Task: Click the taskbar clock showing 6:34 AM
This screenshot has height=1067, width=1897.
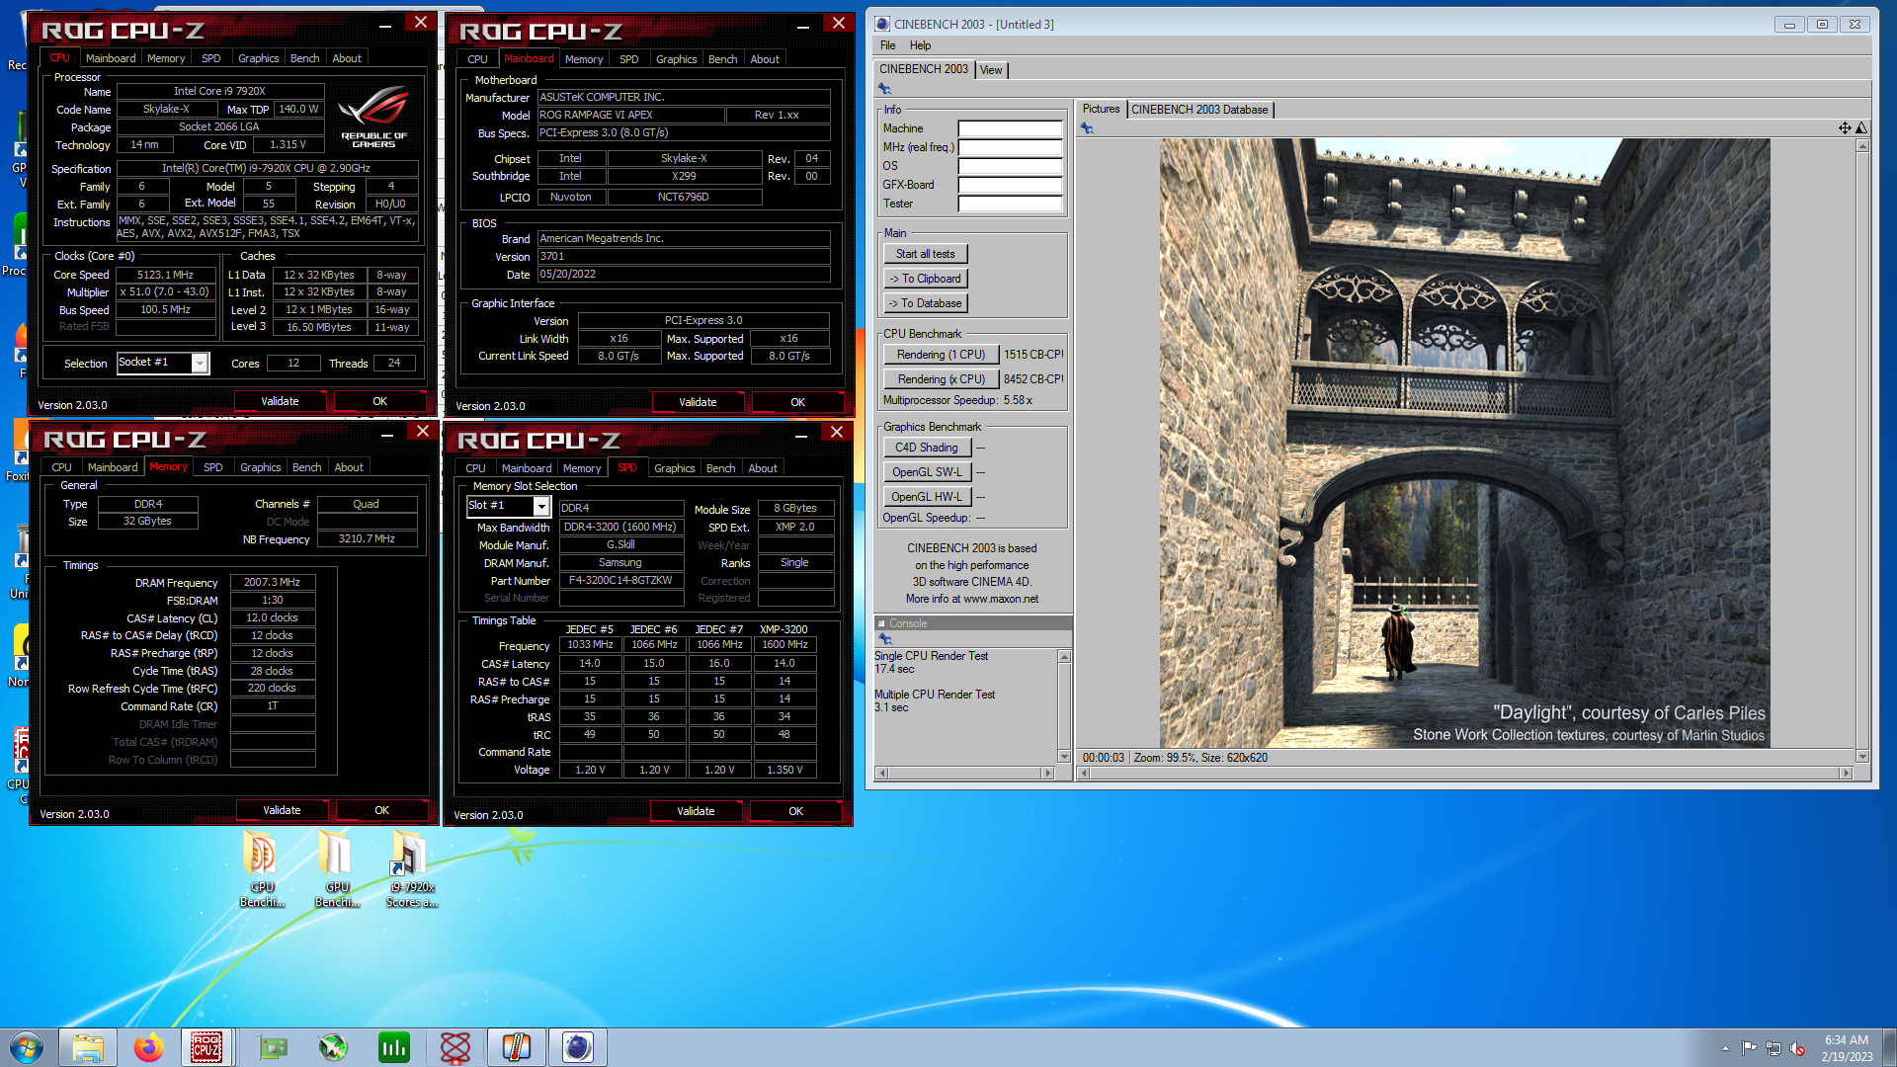Action: click(x=1847, y=1047)
